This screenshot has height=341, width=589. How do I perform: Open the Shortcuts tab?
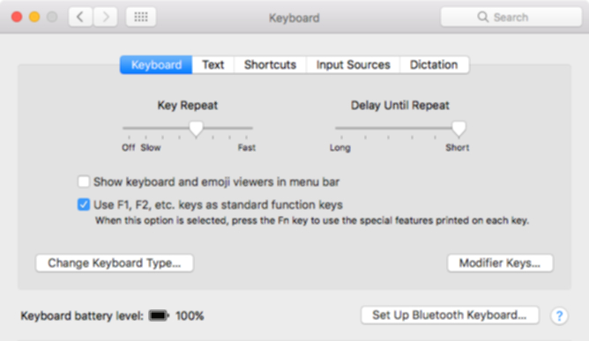click(x=270, y=64)
